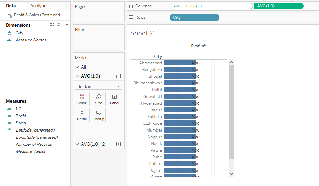Screen dimensions: 319x186
Task: Open the Tooltip mark card
Action: 98,115
